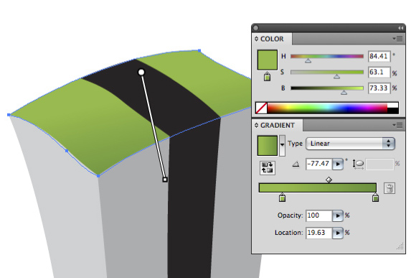Open the Color panel options menu
Image resolution: width=416 pixels, height=278 pixels.
click(397, 39)
